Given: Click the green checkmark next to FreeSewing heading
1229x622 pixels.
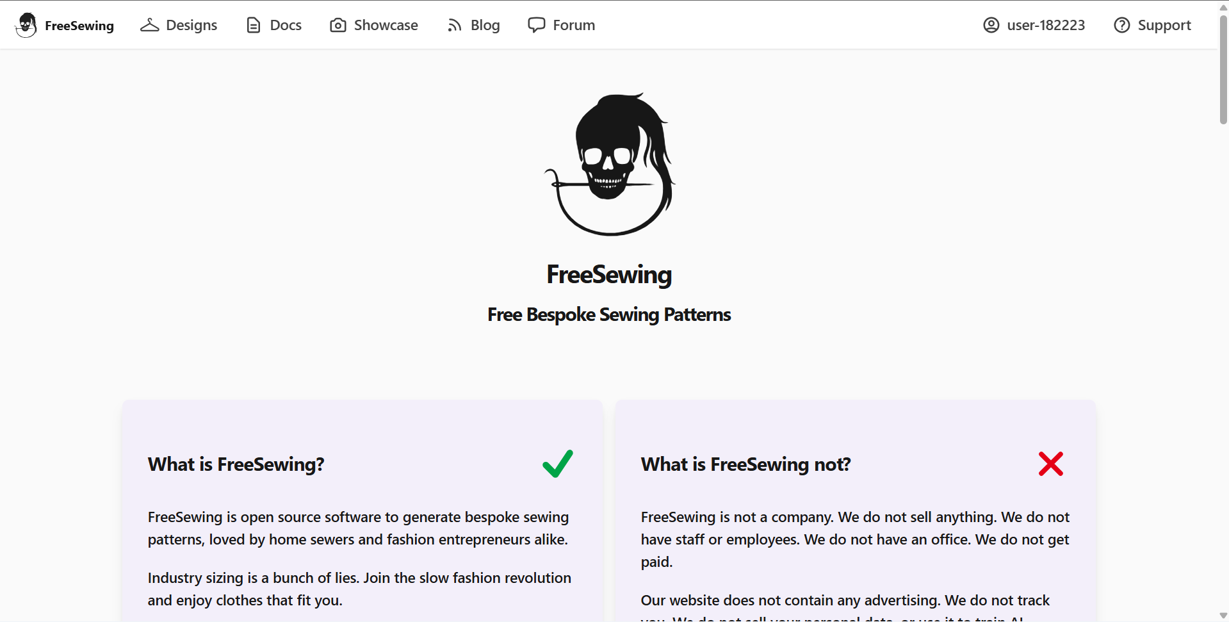Looking at the screenshot, I should (x=557, y=463).
